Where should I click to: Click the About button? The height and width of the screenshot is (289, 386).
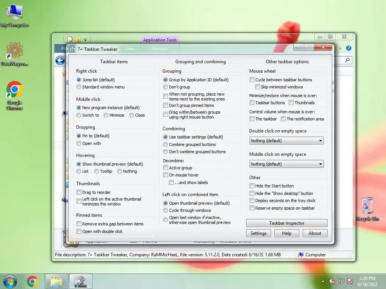click(315, 233)
